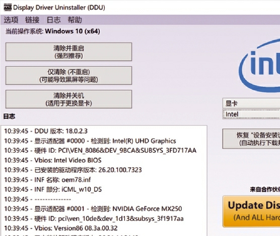Open the 显卡 device type dropdown
Viewport: 280px width, 236px height.
tap(251, 103)
